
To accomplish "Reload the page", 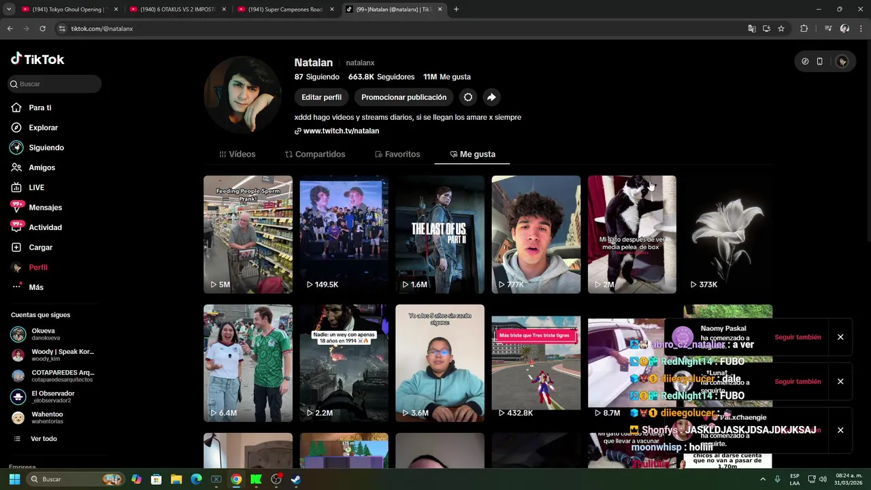I will [42, 29].
